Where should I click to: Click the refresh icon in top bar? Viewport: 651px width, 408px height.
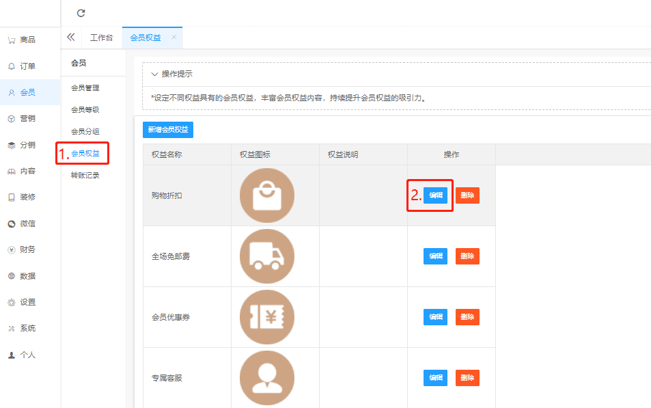pos(81,13)
